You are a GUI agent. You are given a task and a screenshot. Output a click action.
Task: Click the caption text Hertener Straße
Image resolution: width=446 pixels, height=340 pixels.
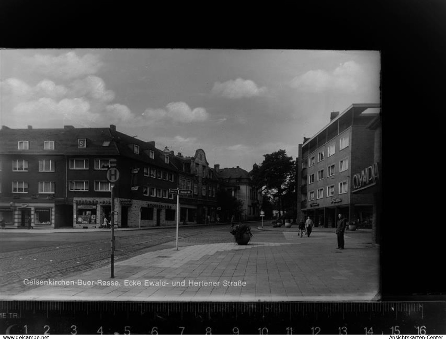(217, 283)
